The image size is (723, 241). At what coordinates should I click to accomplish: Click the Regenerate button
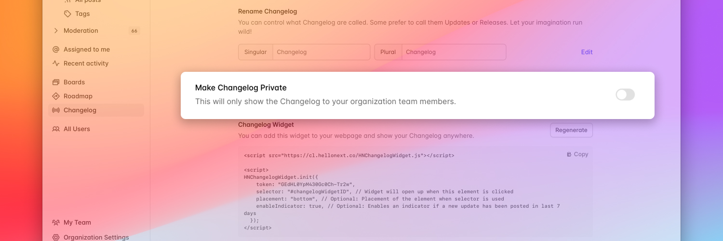click(x=571, y=130)
